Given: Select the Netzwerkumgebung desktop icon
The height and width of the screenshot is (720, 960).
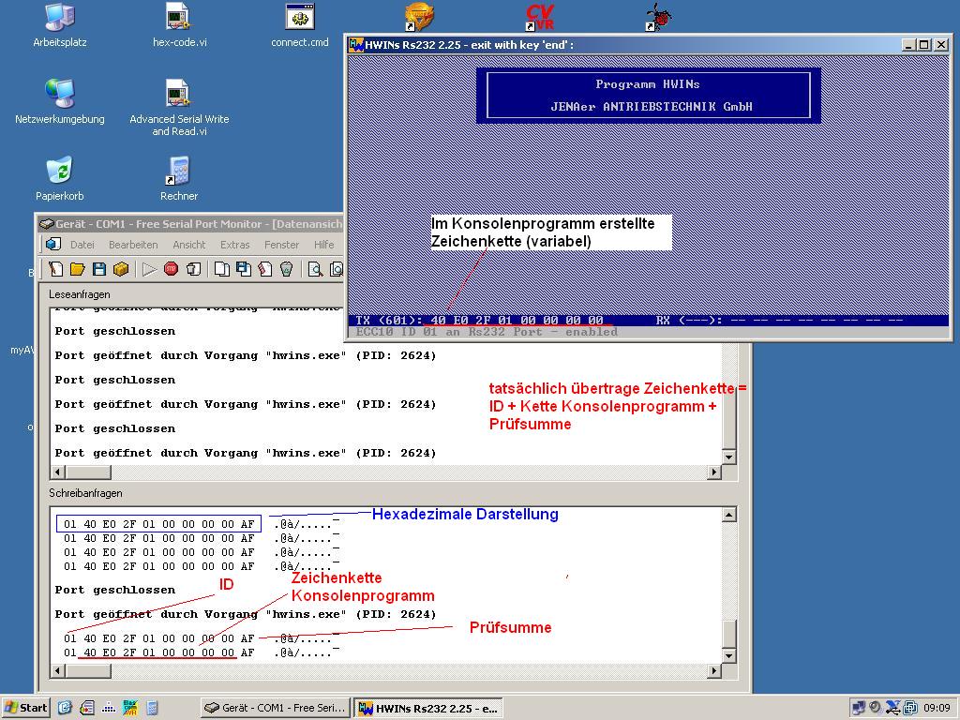Looking at the screenshot, I should tap(60, 101).
